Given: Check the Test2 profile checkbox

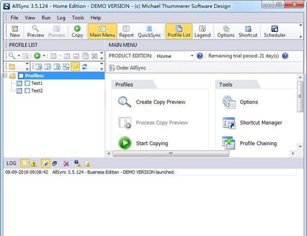Looking at the screenshot, I should click(27, 90).
